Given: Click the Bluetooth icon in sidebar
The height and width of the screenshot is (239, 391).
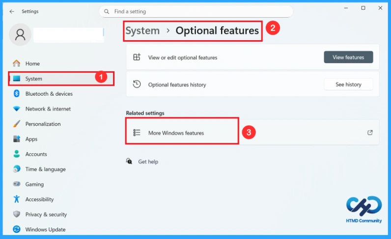Looking at the screenshot, I should tap(17, 94).
